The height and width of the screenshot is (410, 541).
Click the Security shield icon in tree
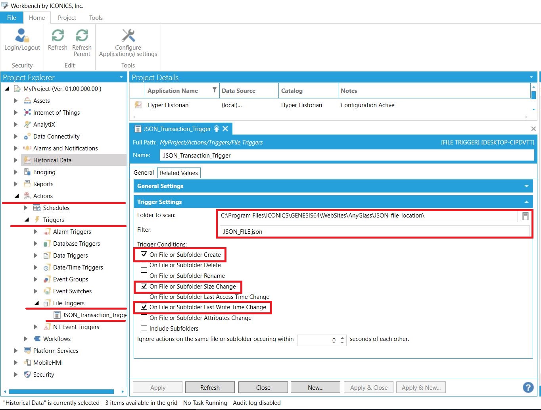[27, 375]
